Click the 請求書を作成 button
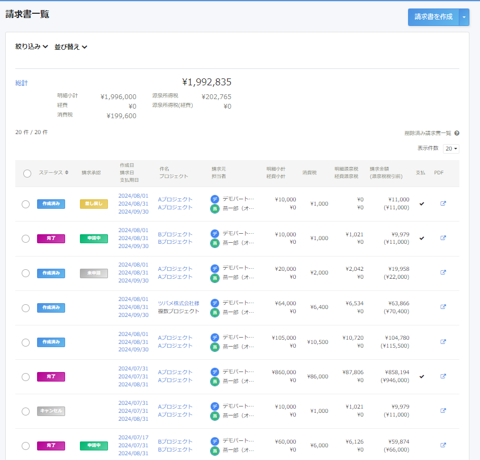This screenshot has width=480, height=460. point(433,17)
